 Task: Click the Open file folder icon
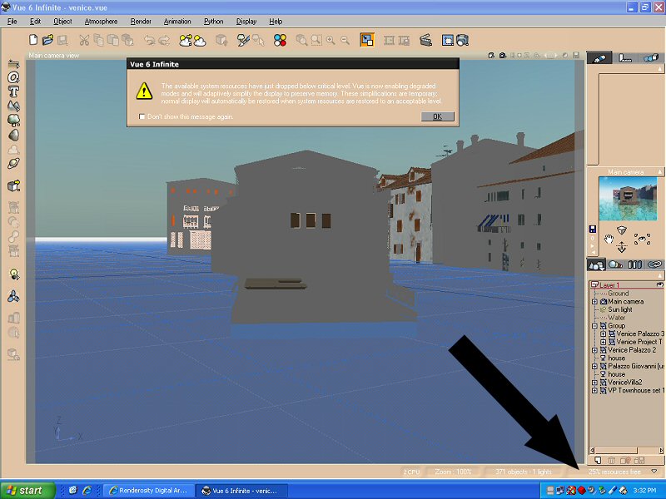(x=48, y=40)
